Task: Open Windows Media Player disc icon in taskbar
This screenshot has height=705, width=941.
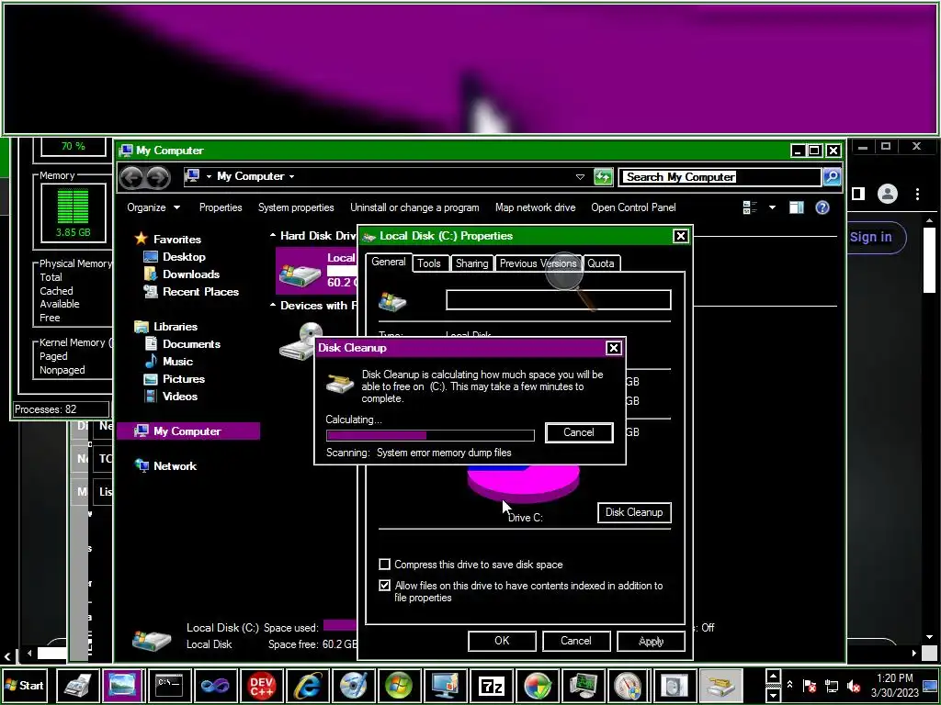Action: (x=353, y=685)
